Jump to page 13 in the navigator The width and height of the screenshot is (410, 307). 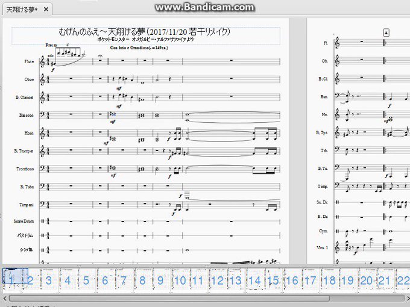click(236, 280)
